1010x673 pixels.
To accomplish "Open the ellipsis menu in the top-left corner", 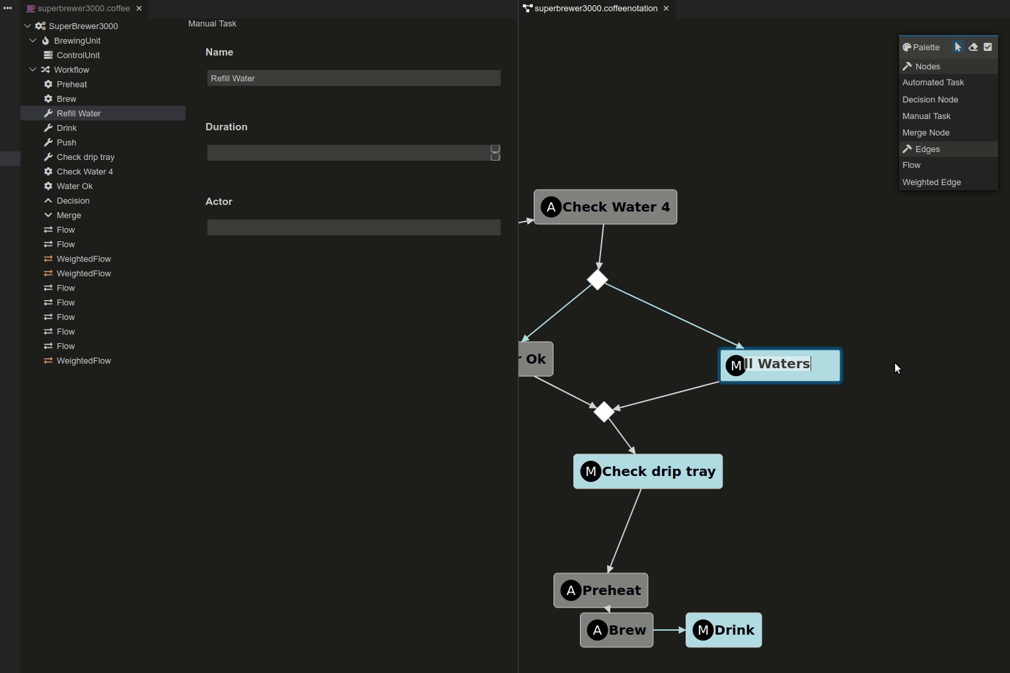I will coord(7,9).
